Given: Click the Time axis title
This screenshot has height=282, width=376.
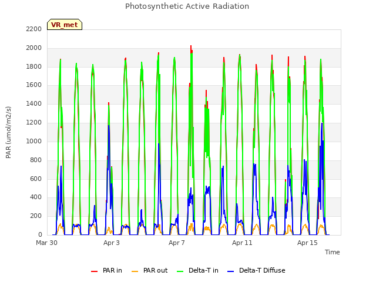Looking at the screenshot, I should [332, 252].
